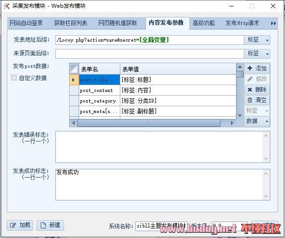Click the [标签:分类ID] value cell
This screenshot has height=238, width=285.
coord(178,101)
